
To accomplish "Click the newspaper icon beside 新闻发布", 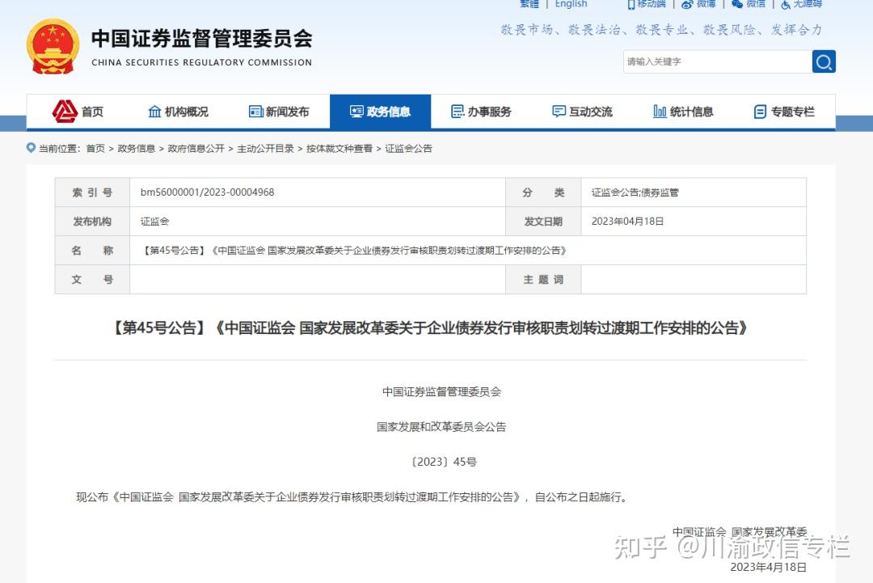I will (256, 112).
